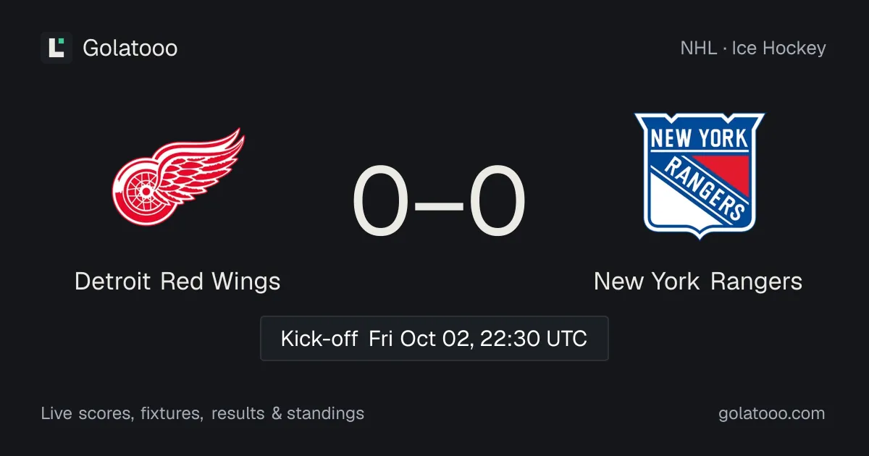Open the Ice Hockey sport label
Viewport: 869px width, 456px height.
(x=778, y=48)
